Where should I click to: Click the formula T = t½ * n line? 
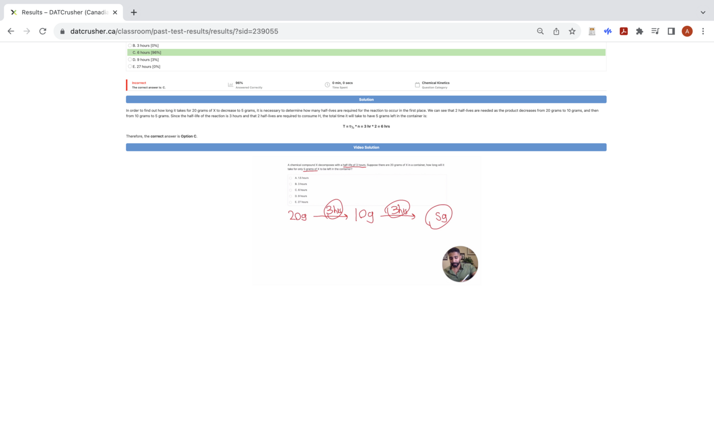(366, 127)
